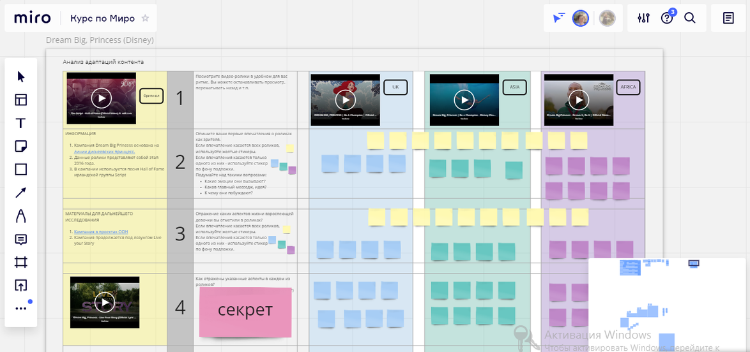Open board settings sliders icon
The width and height of the screenshot is (750, 352).
point(644,18)
